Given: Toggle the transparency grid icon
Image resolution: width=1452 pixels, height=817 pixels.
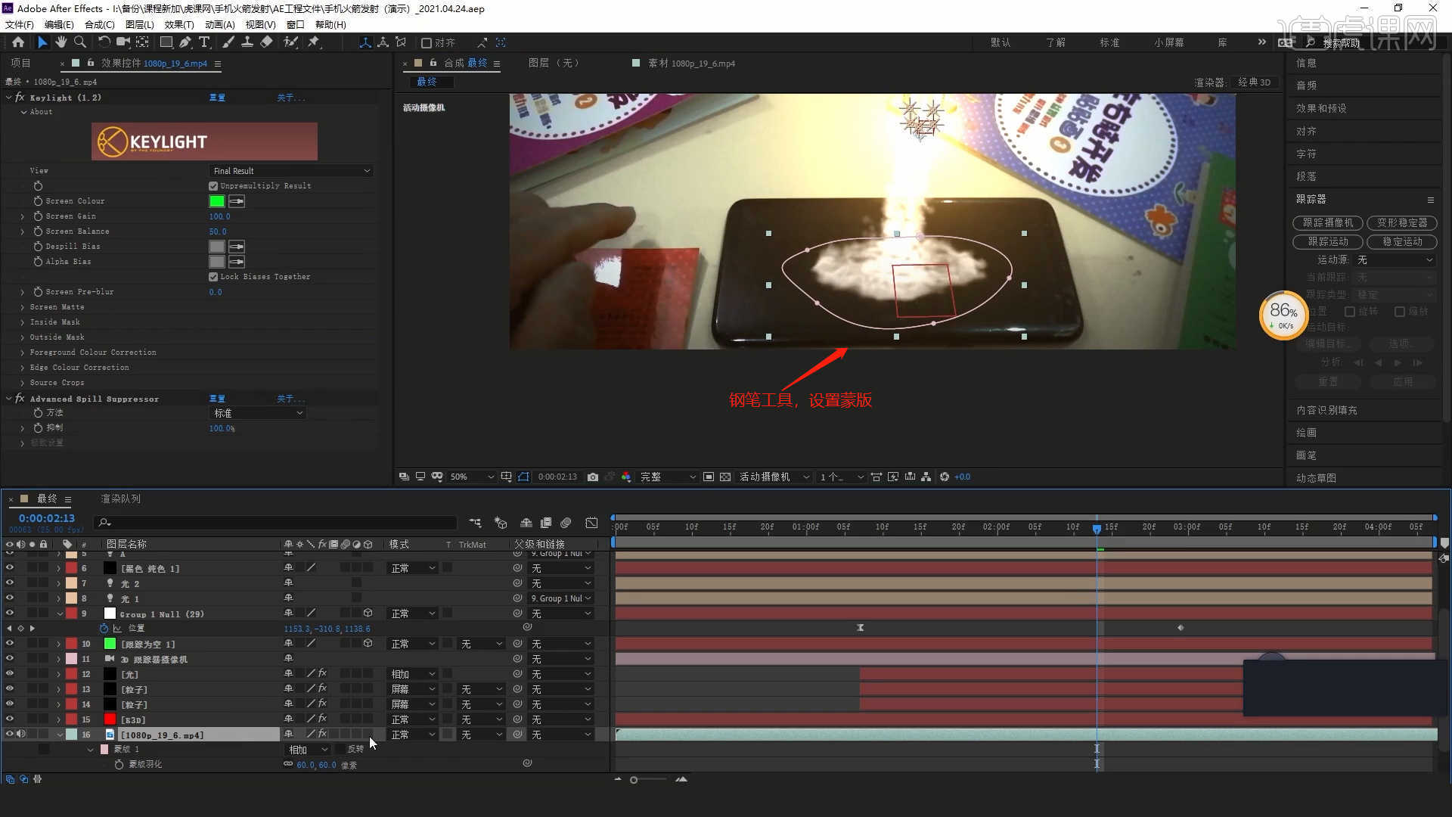Looking at the screenshot, I should [x=725, y=477].
